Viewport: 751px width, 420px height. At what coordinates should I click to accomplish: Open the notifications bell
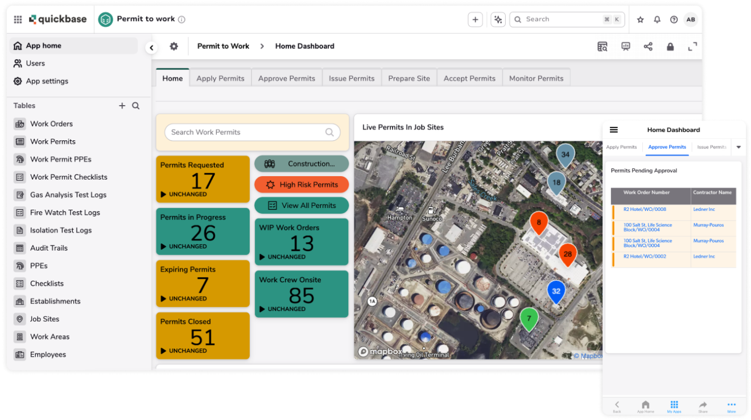click(657, 19)
